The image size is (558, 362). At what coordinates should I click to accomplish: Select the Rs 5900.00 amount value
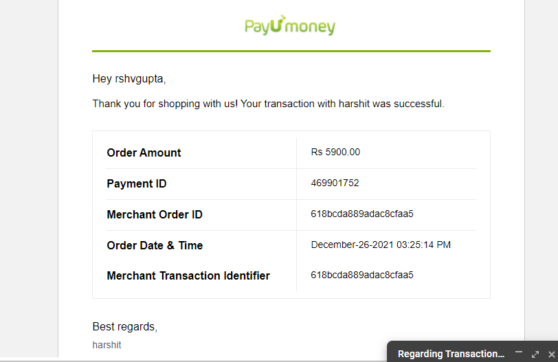click(335, 152)
